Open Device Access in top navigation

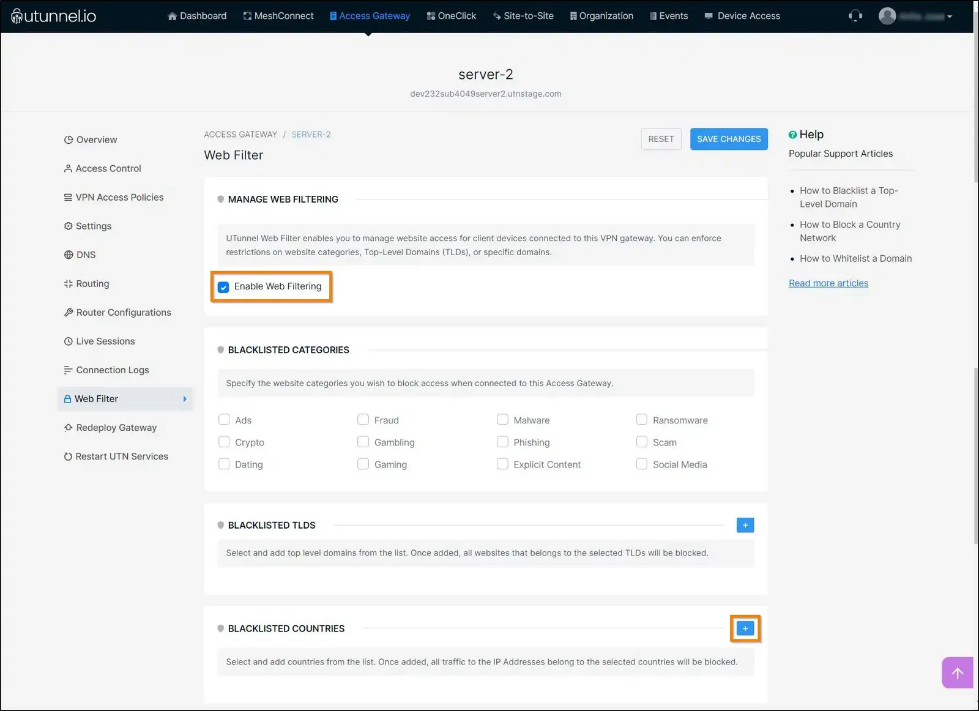click(742, 16)
